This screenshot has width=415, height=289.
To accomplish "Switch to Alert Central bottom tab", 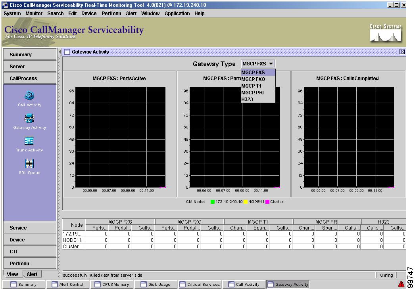I will tap(68, 285).
